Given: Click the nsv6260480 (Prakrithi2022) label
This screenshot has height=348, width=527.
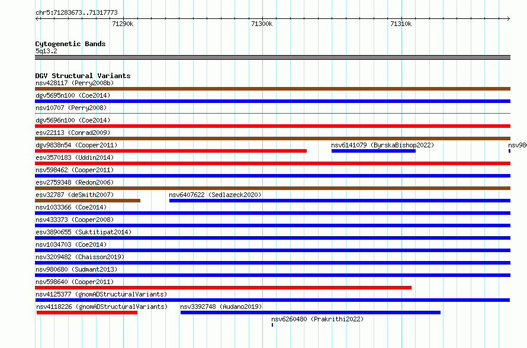Looking at the screenshot, I should 317,319.
